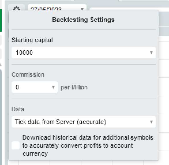Viewport: 169px width, 165px height.
Task: Click the Commission section label
Action: coord(28,75)
